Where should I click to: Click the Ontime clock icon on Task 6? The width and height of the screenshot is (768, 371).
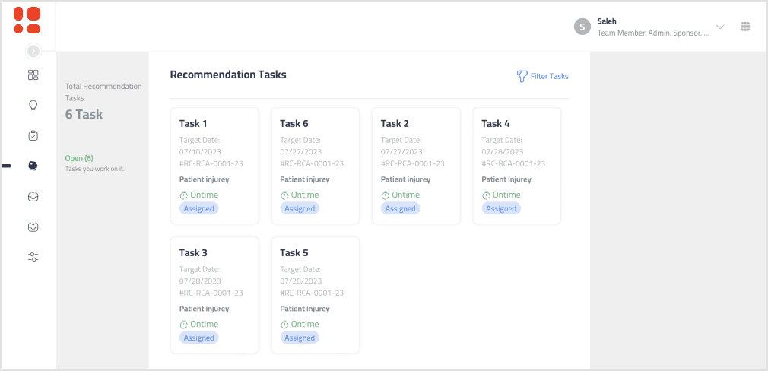click(284, 195)
